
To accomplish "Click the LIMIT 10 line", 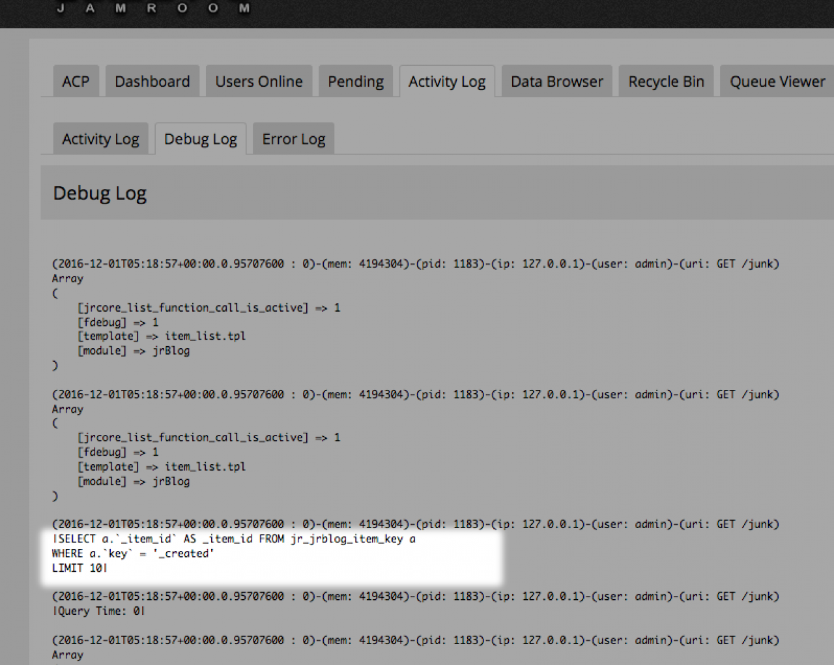I will [79, 568].
